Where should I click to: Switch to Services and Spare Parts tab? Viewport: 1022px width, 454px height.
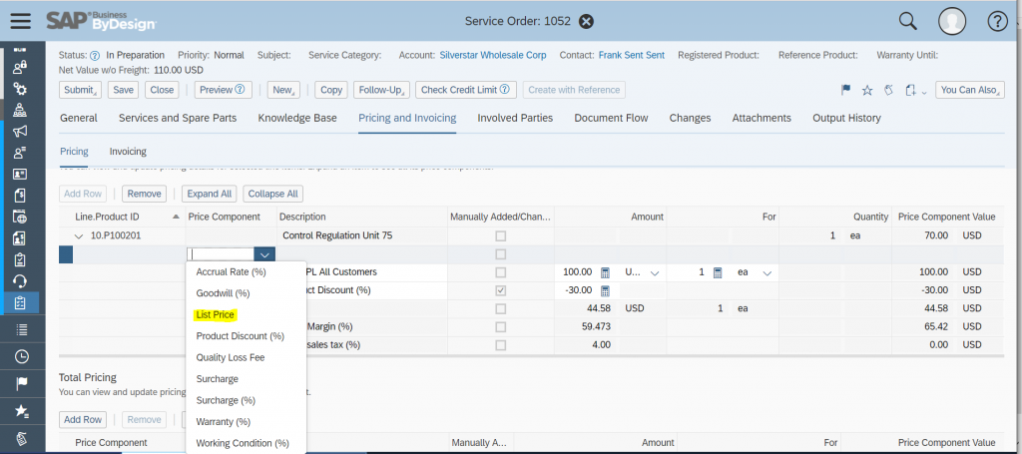click(178, 118)
